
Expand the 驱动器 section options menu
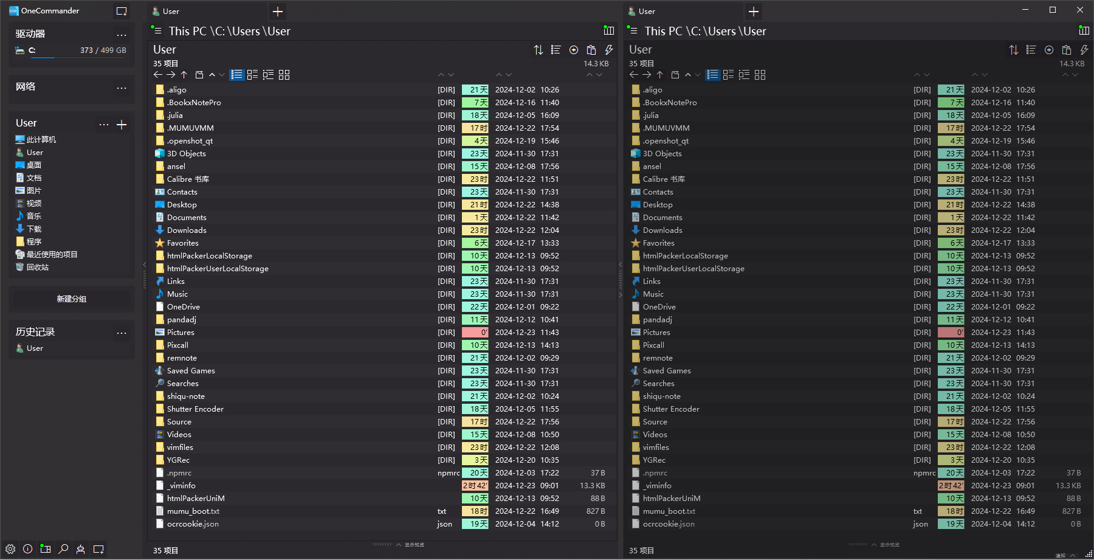122,35
